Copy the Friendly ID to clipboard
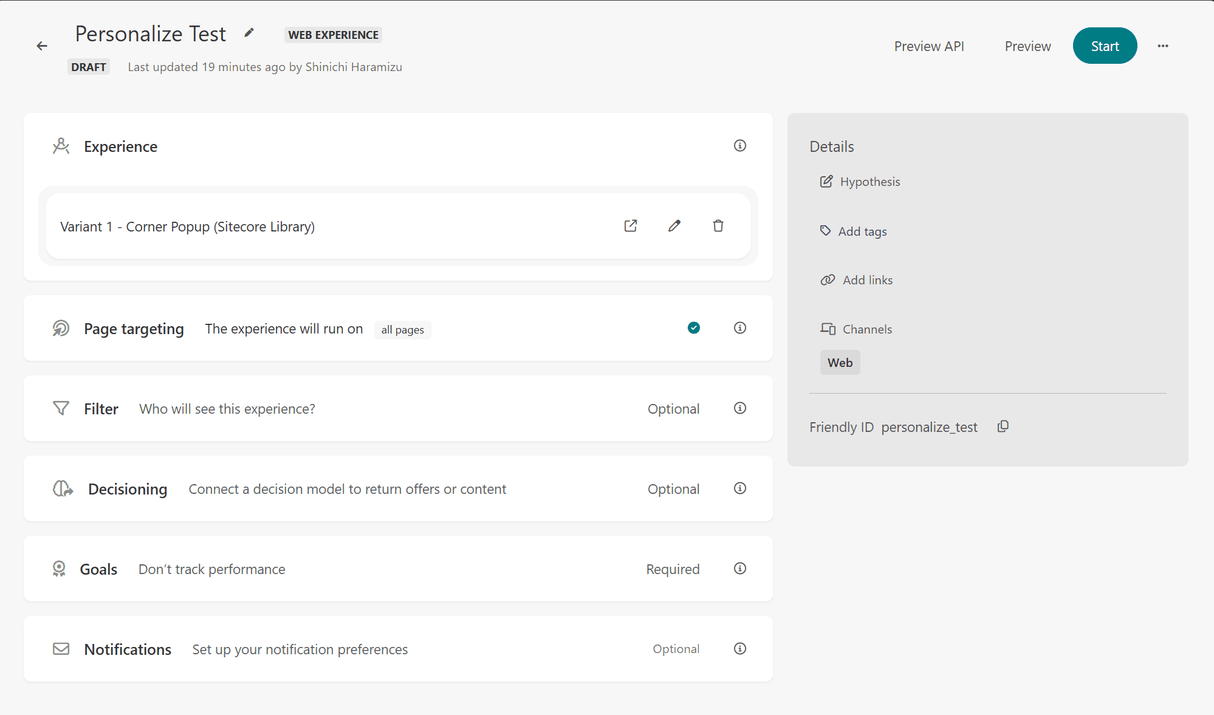The height and width of the screenshot is (715, 1214). click(x=1003, y=426)
